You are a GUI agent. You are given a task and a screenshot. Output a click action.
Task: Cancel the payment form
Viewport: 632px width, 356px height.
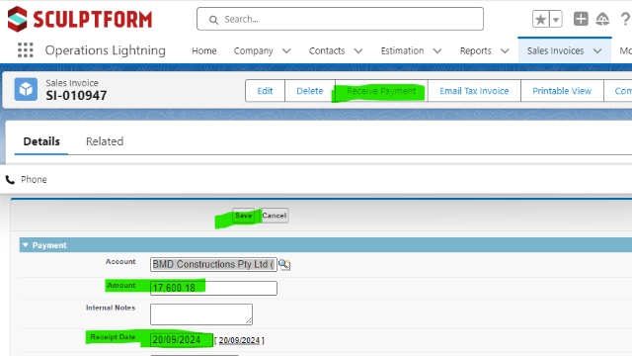click(x=275, y=216)
